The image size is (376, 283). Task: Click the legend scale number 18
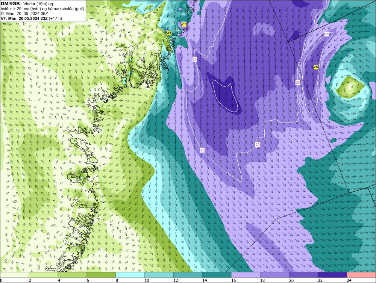pos(262,280)
